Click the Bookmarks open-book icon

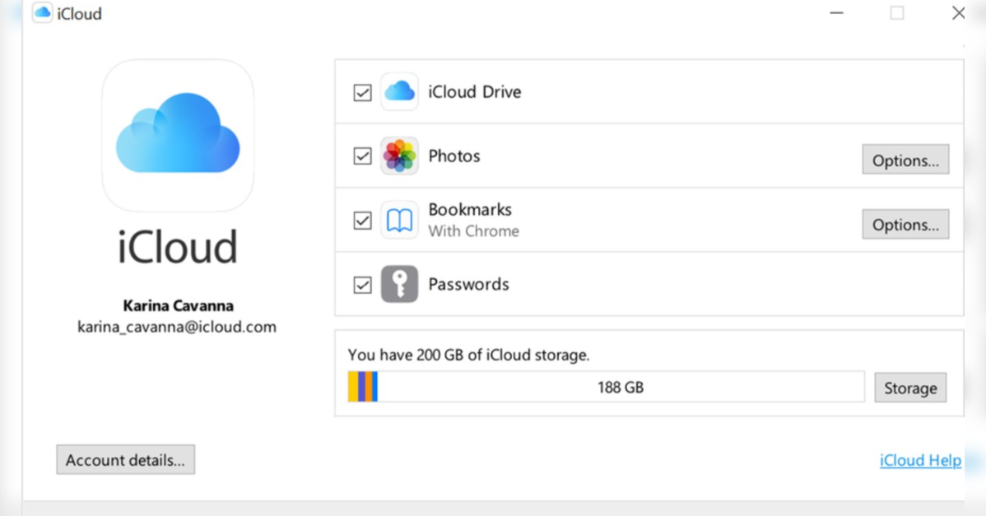[x=399, y=221]
